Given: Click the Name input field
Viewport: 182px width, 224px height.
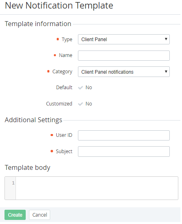Looking at the screenshot, I should pos(124,55).
